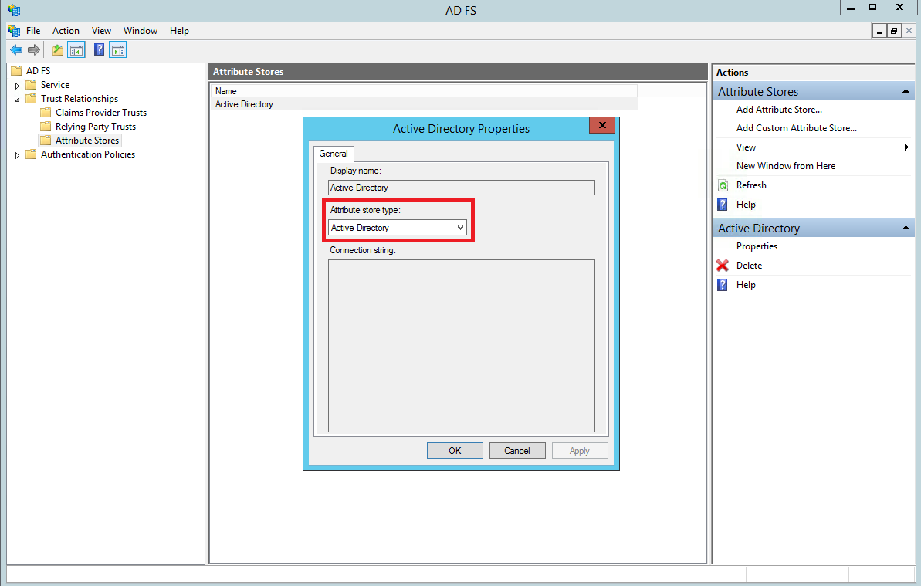
Task: Collapse the Attribute Stores actions section
Action: (906, 92)
